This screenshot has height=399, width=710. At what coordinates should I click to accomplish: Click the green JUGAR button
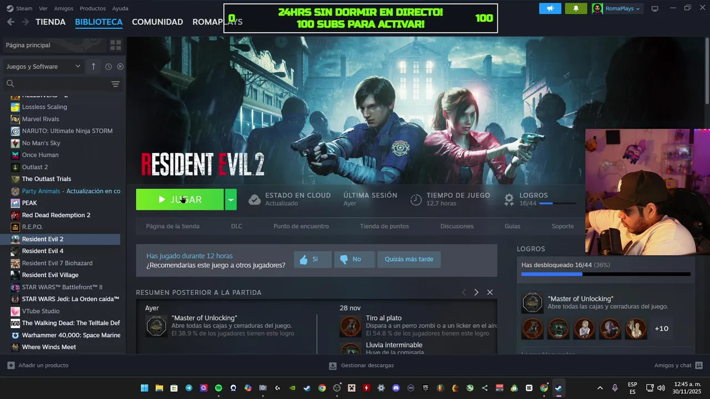click(x=180, y=199)
